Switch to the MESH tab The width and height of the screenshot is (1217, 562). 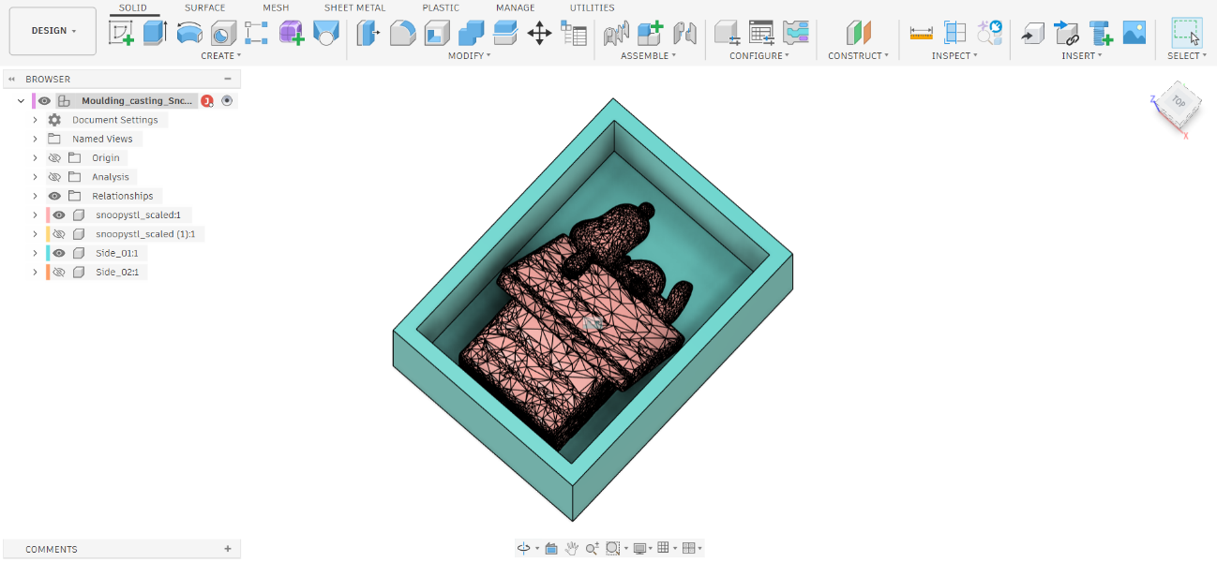pos(276,7)
